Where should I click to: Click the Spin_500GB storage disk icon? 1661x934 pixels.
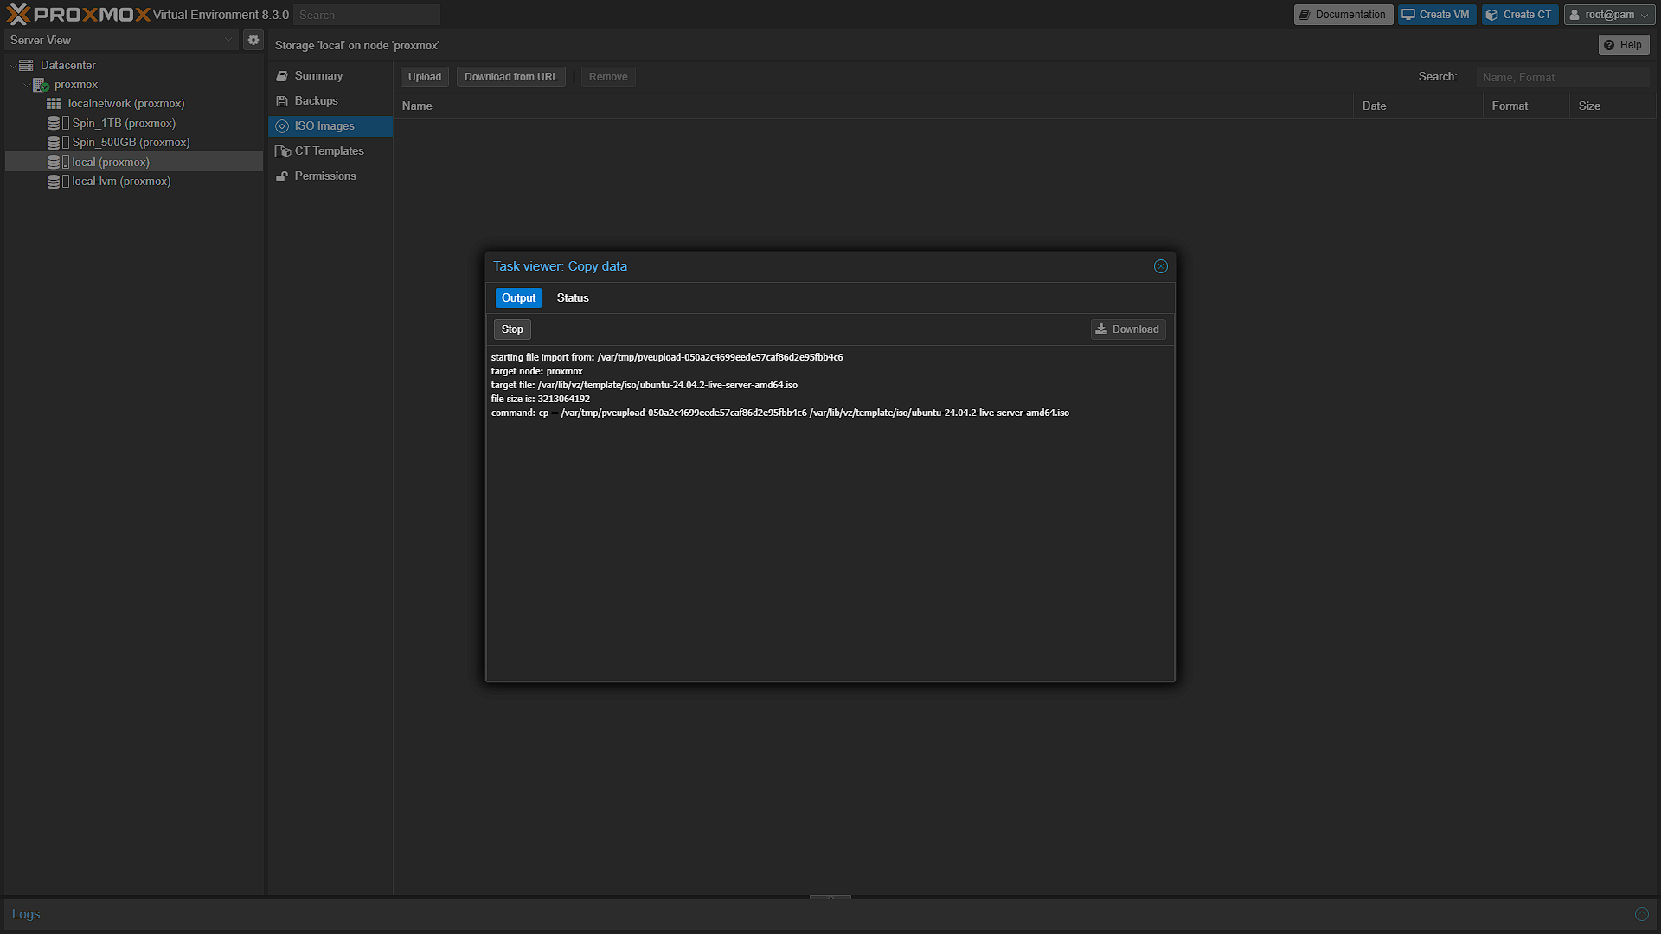tap(54, 143)
